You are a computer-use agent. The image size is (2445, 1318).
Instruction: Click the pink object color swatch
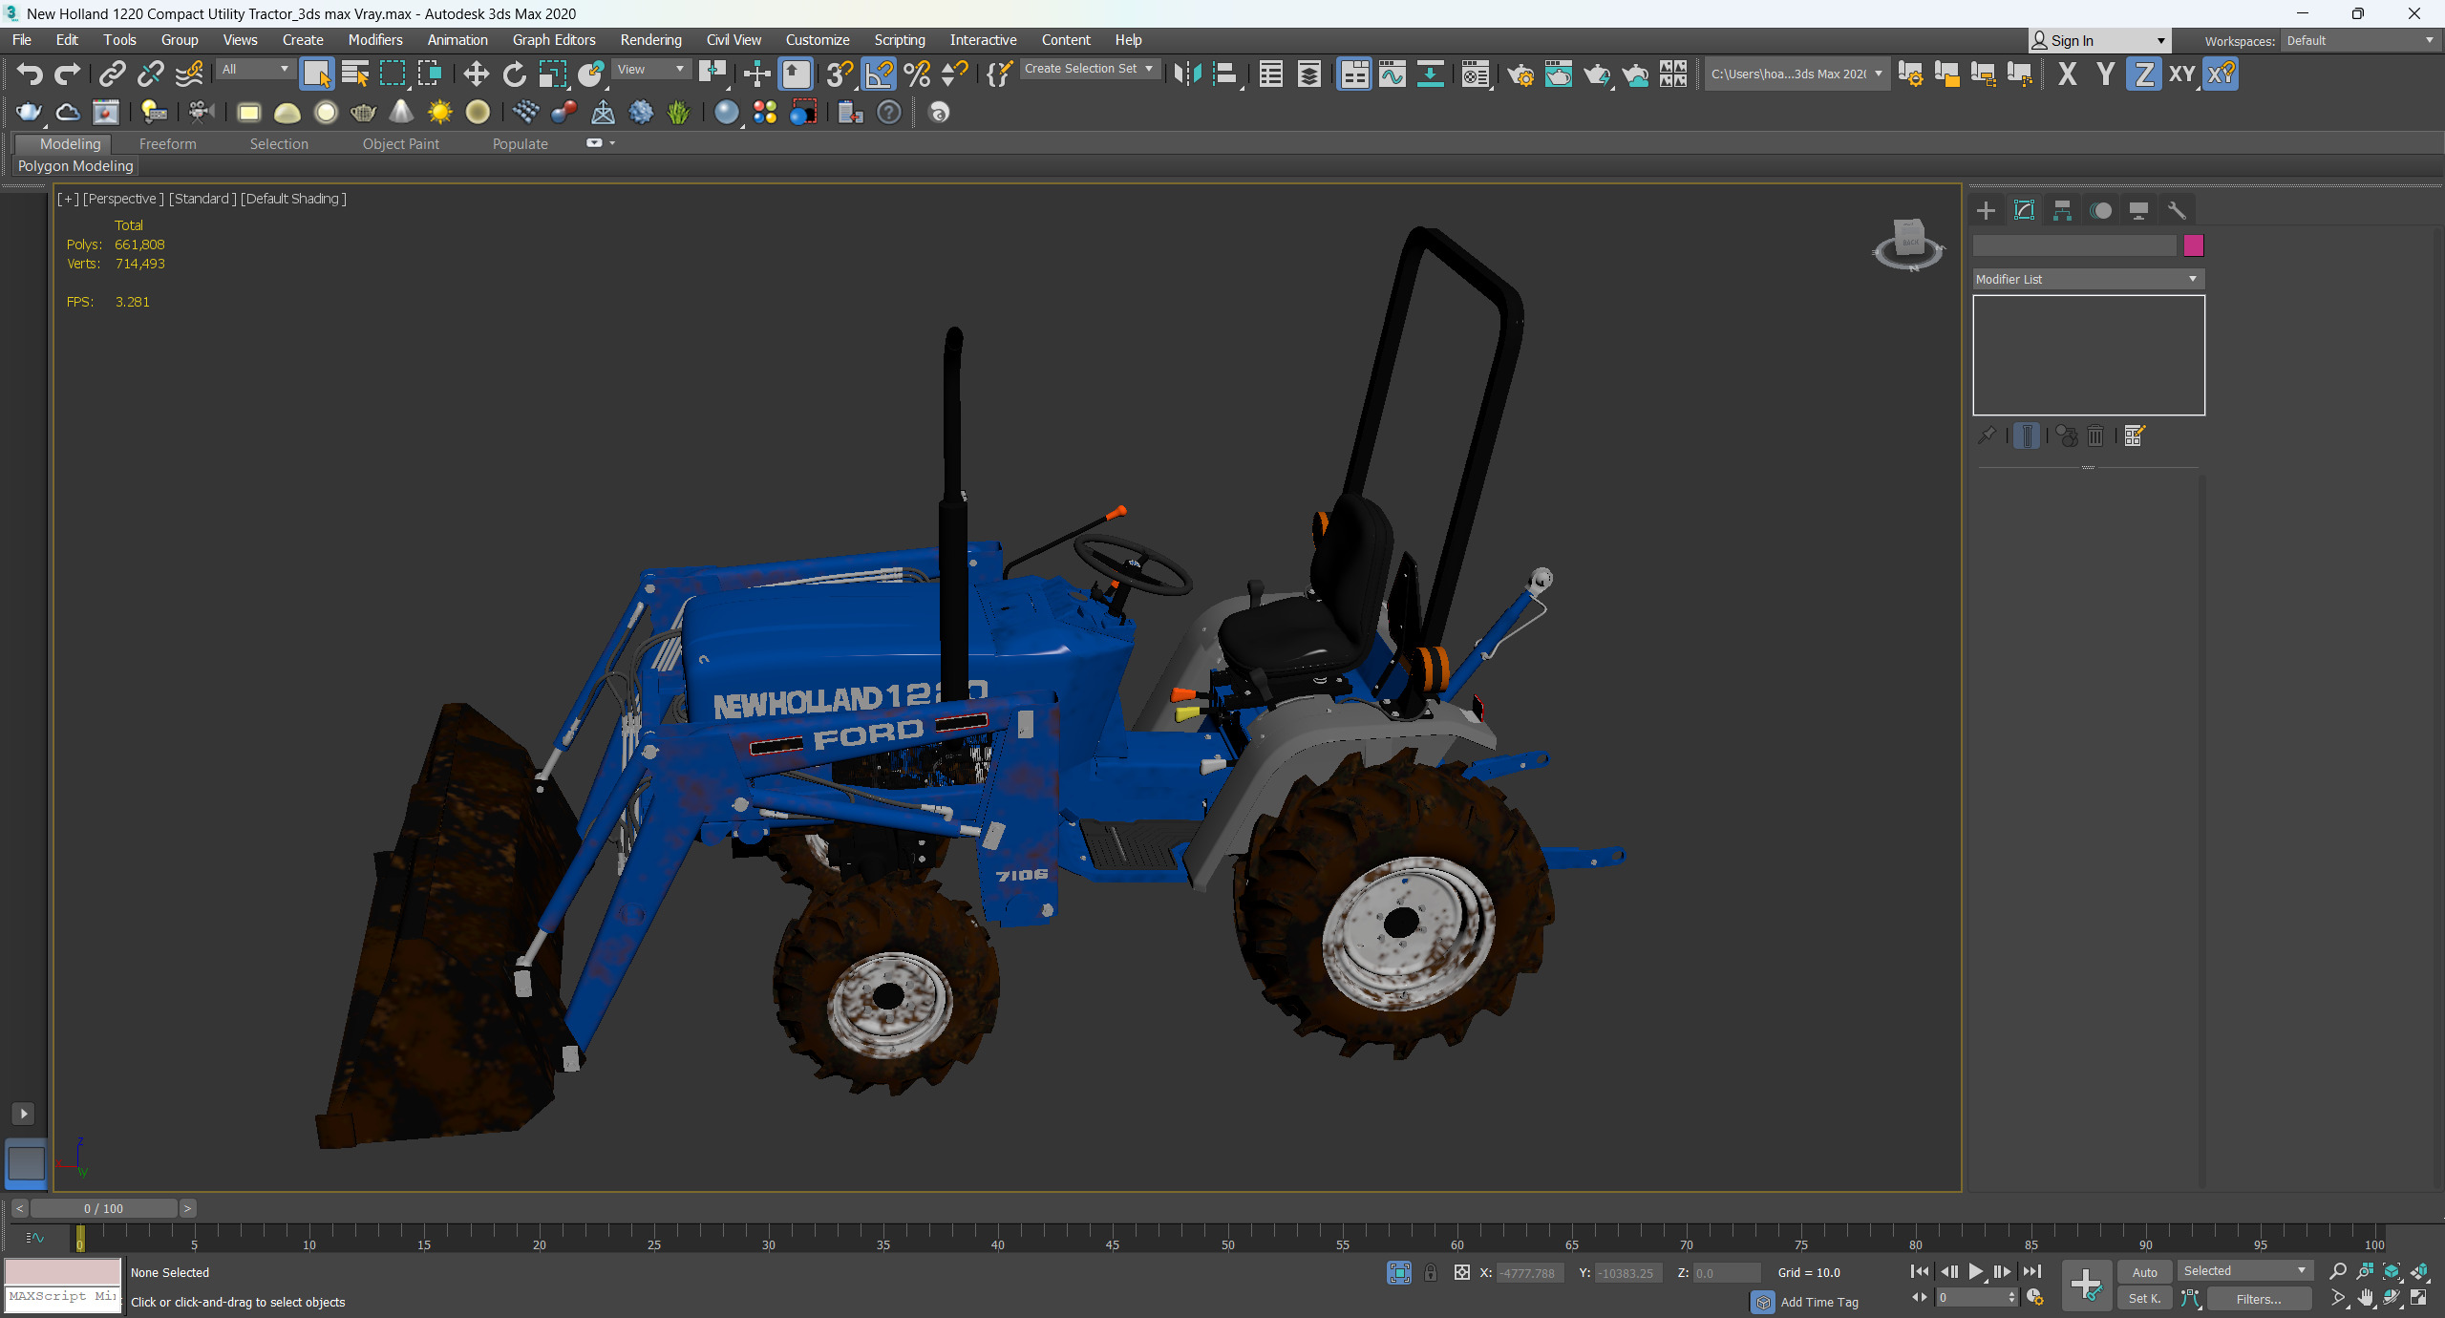(2194, 245)
